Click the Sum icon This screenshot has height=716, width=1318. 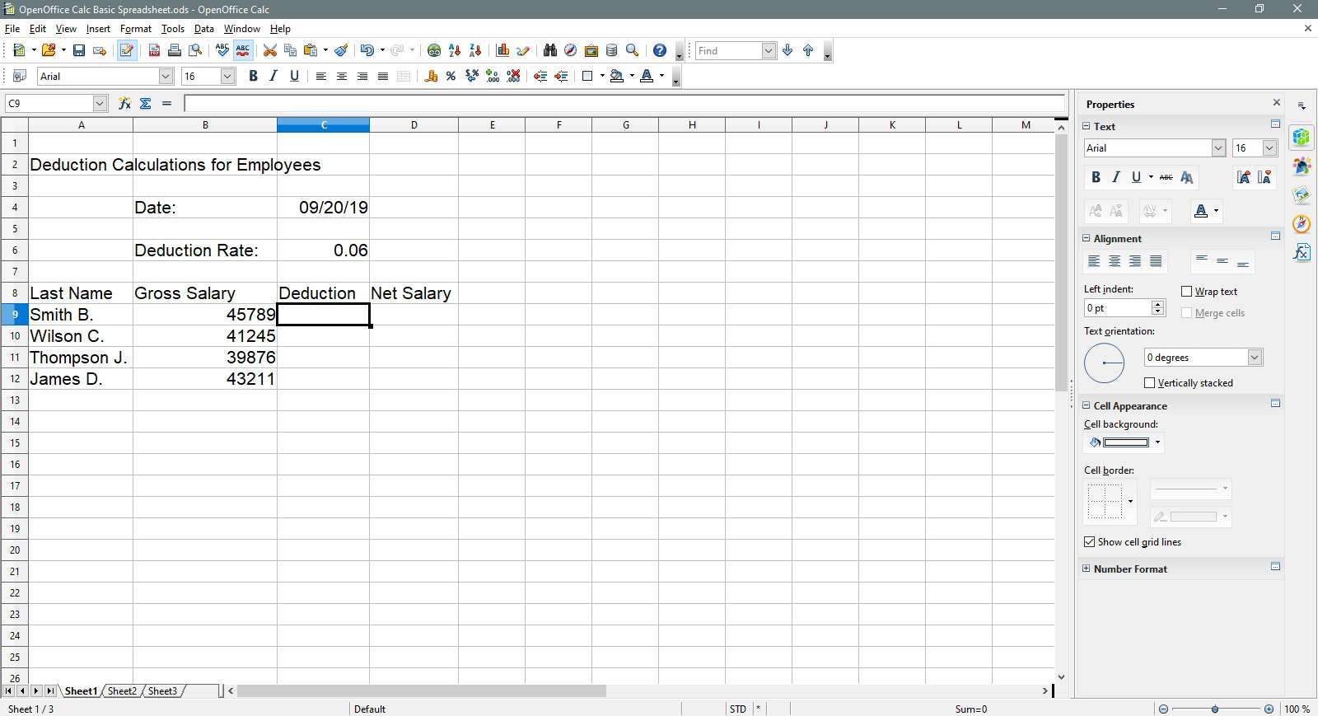click(146, 103)
